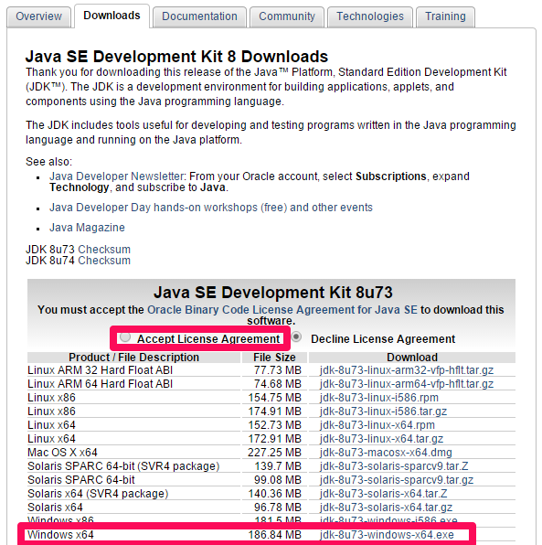The height and width of the screenshot is (545, 542).
Task: Click the 74.68 MB file size
Action: coord(278,384)
